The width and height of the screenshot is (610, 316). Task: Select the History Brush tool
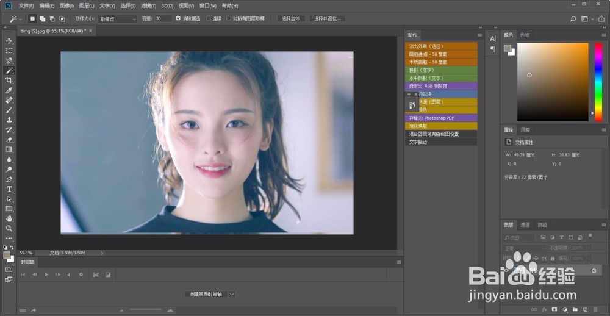[9, 129]
